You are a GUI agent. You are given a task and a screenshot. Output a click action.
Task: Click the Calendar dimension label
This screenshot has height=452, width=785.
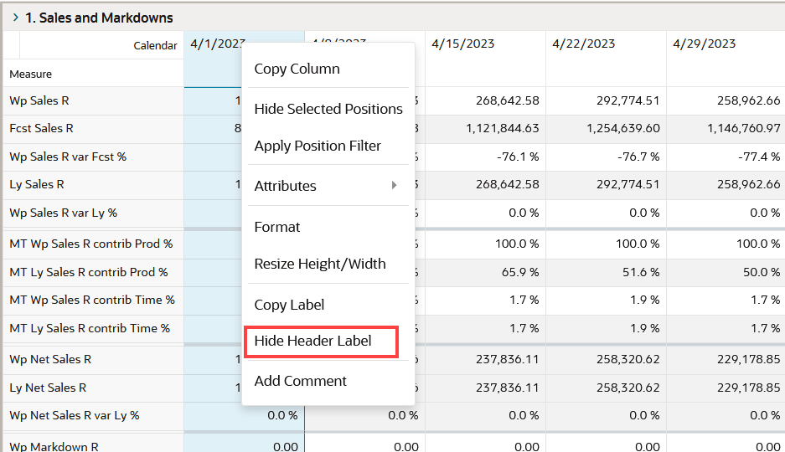tap(155, 45)
